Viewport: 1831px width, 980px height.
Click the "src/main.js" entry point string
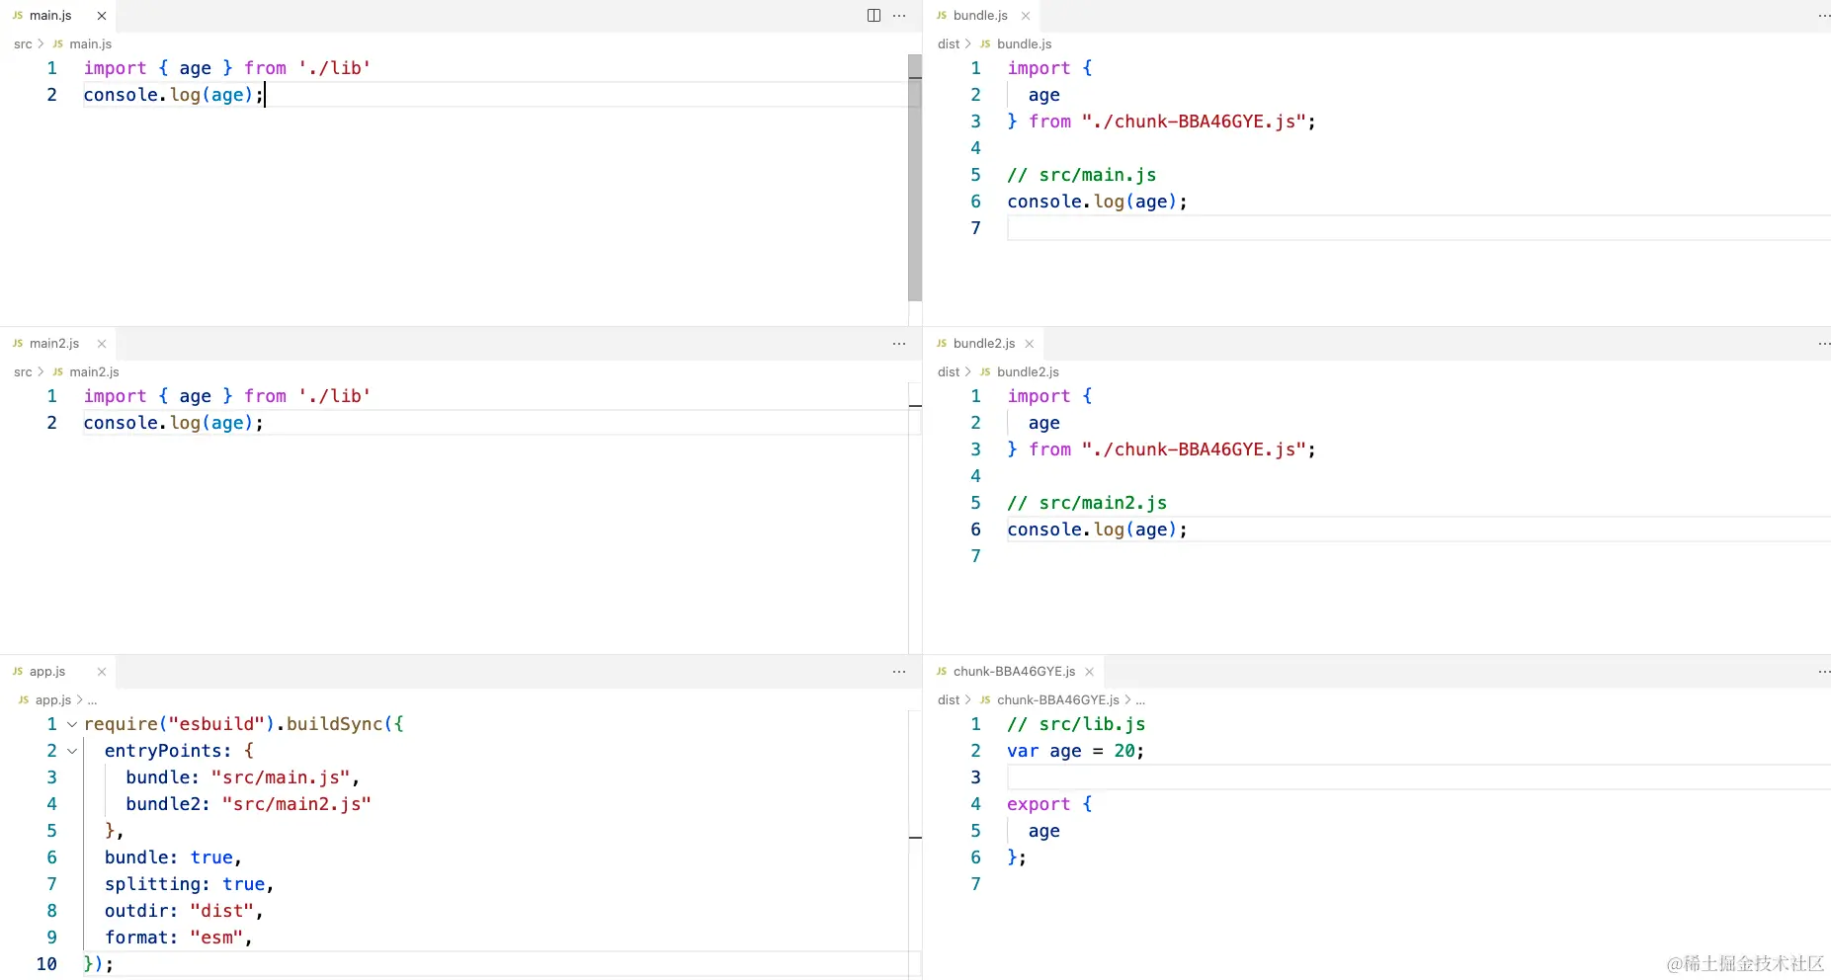[x=281, y=777]
